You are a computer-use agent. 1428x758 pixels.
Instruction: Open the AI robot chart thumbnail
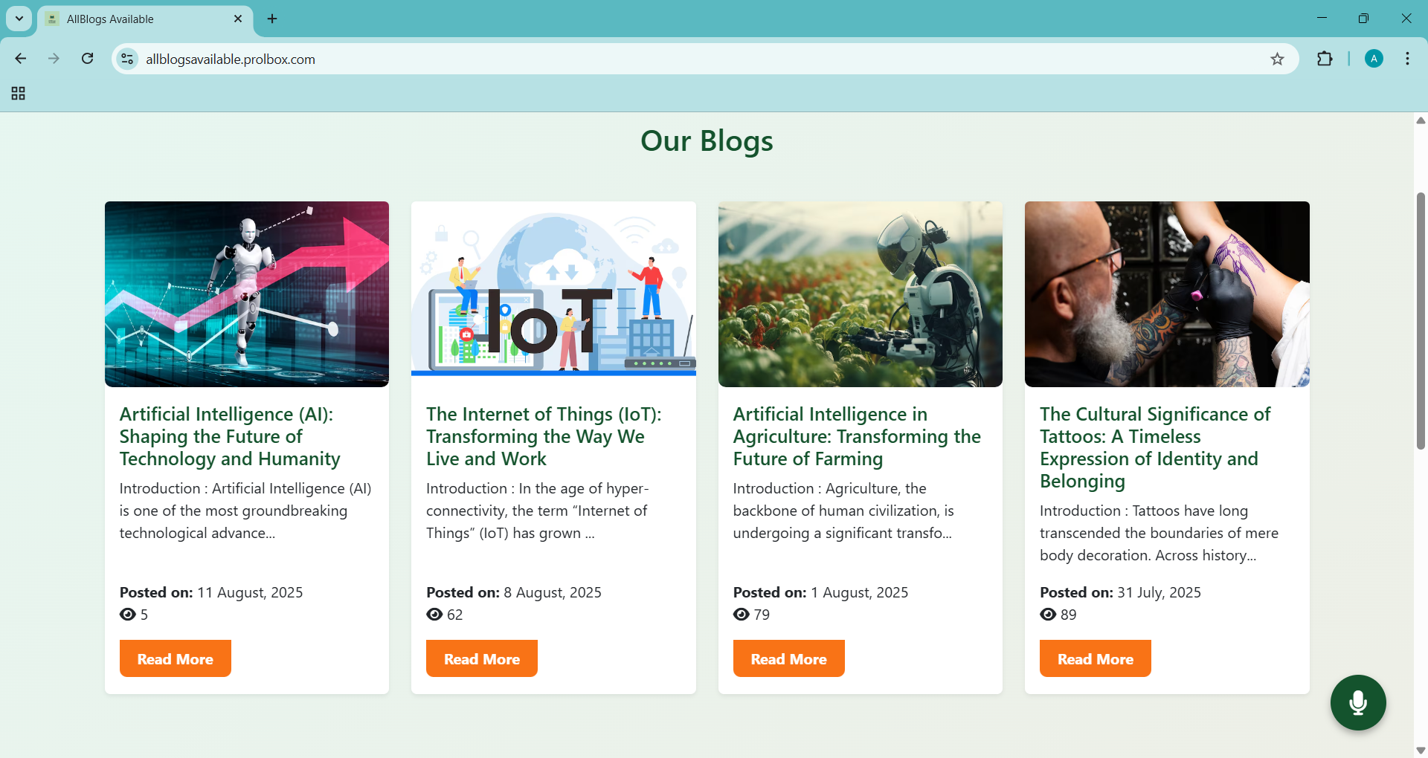coord(247,294)
